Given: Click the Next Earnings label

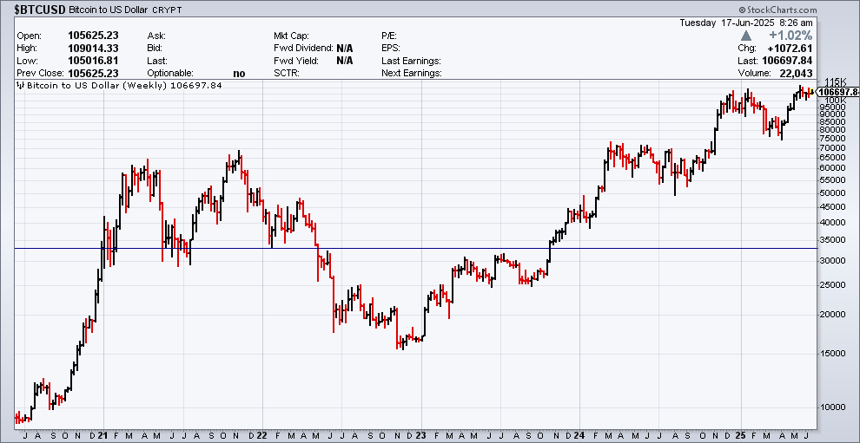Looking at the screenshot, I should click(412, 74).
